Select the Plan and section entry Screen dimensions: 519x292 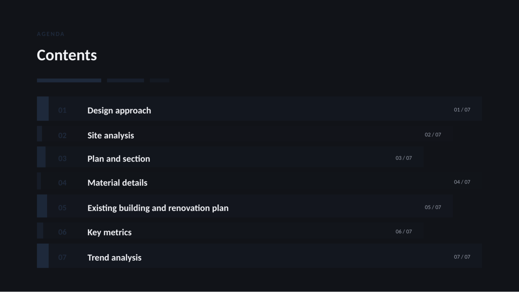(230, 157)
